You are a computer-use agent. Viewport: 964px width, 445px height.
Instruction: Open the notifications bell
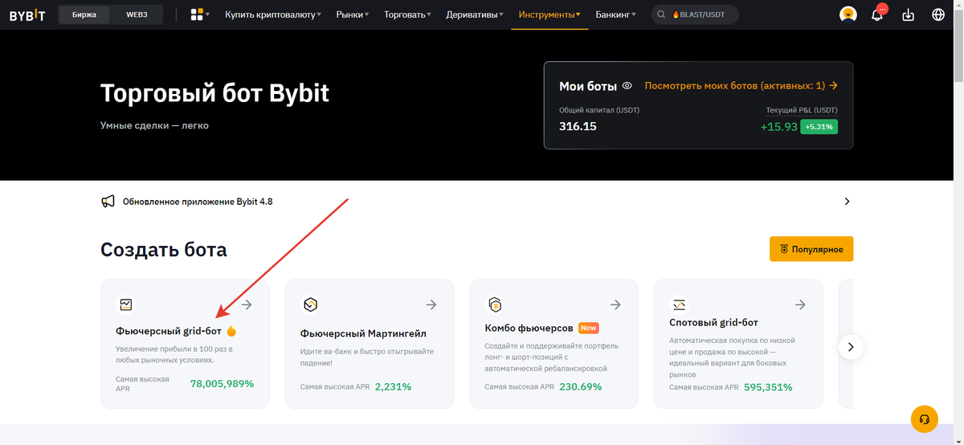[x=877, y=14]
